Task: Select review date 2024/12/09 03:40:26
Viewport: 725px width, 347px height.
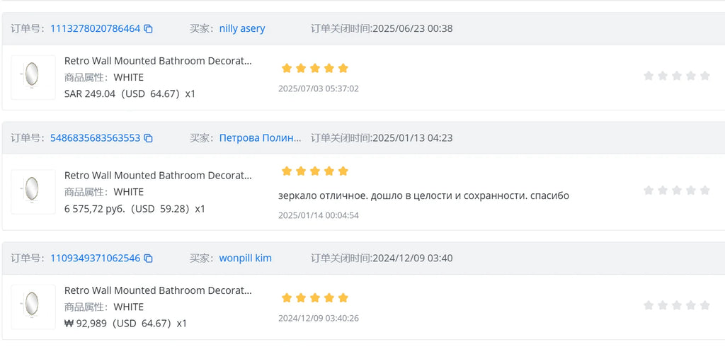Action: 319,318
